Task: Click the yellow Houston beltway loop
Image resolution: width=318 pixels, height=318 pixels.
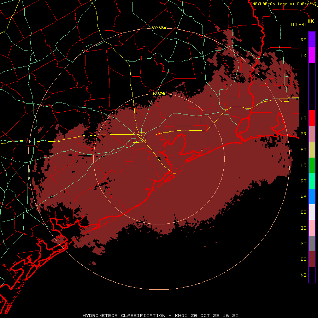Action: coord(140,137)
